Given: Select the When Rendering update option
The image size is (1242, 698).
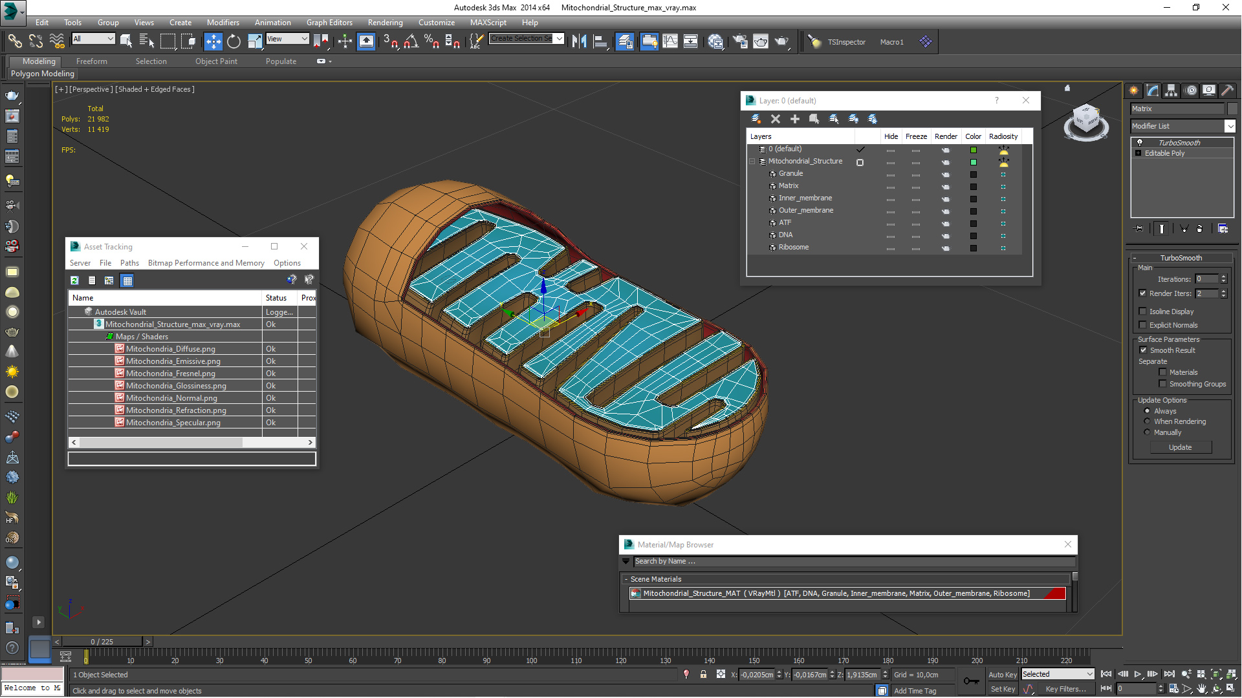Looking at the screenshot, I should 1148,421.
